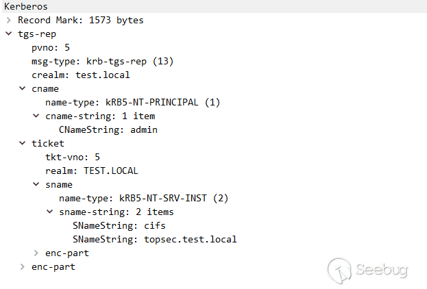Screen dimensions: 427x289
Task: Select name-type kRB5-NT-PRINCIPAL (1) row
Action: tap(132, 103)
